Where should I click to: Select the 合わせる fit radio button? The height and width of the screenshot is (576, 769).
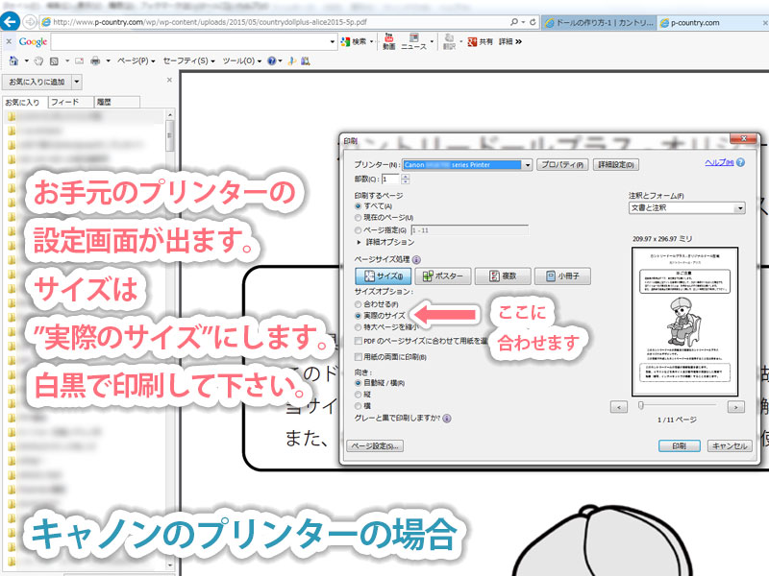pos(358,304)
